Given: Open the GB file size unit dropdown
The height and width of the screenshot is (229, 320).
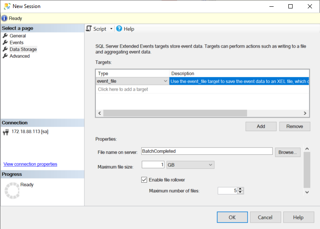Looking at the screenshot, I should 191,165.
